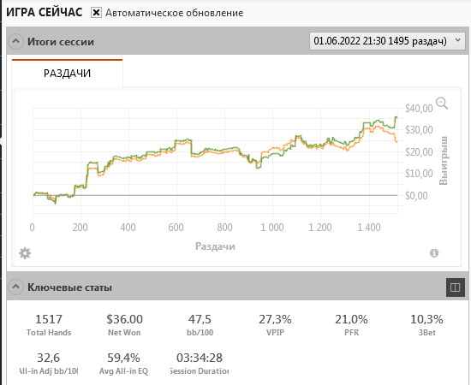Click the Avg All-in EQ stat
The width and height of the screenshot is (471, 385).
pos(124,363)
